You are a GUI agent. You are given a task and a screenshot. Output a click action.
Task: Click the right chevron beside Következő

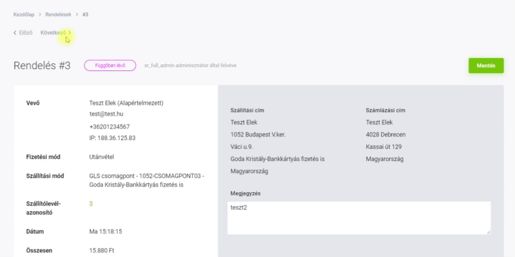pyautogui.click(x=70, y=32)
